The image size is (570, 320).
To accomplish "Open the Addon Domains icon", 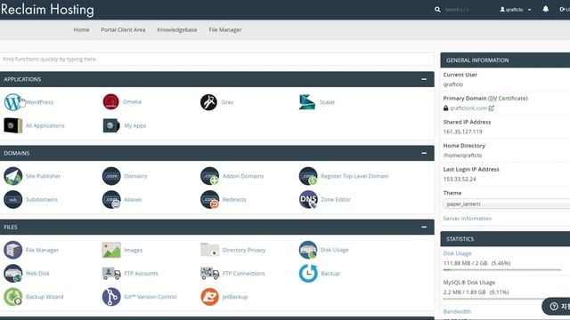I will (209, 176).
